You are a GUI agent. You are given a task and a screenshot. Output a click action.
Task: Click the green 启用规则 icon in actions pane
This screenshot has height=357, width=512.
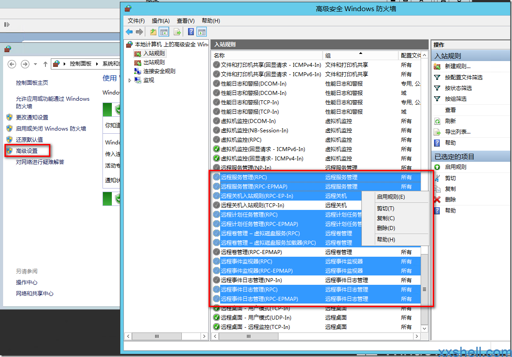point(437,167)
